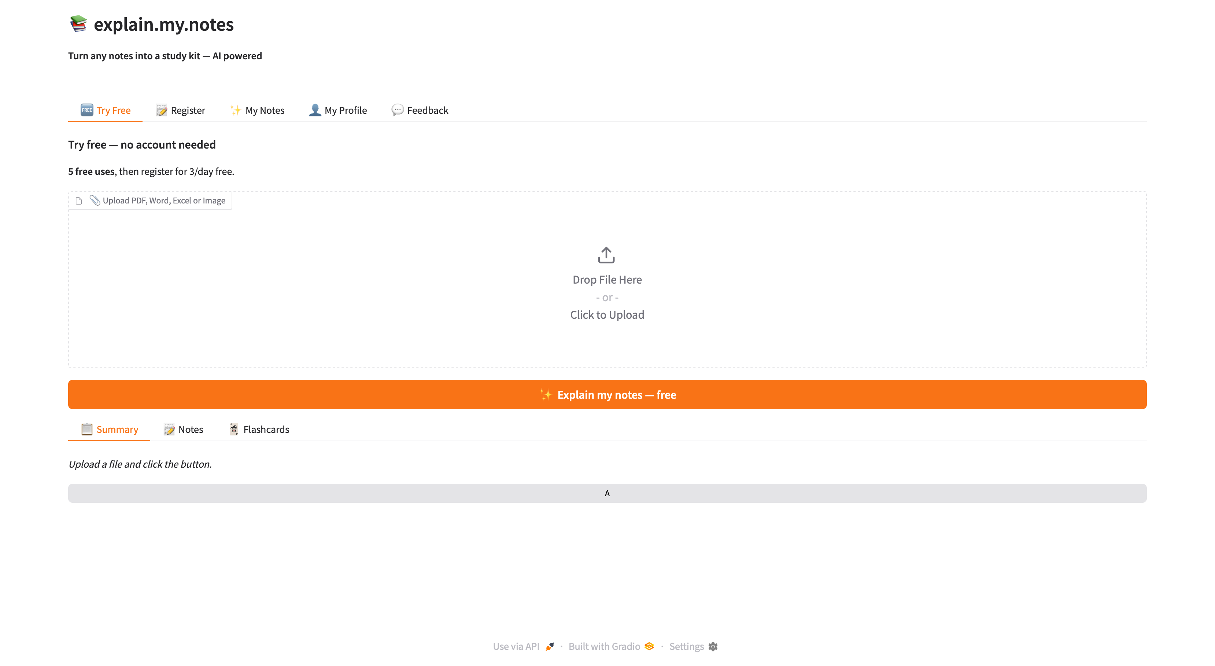Screen dimensions: 1215x666
Task: Click the Gradio logo icon in footer
Action: 650,646
